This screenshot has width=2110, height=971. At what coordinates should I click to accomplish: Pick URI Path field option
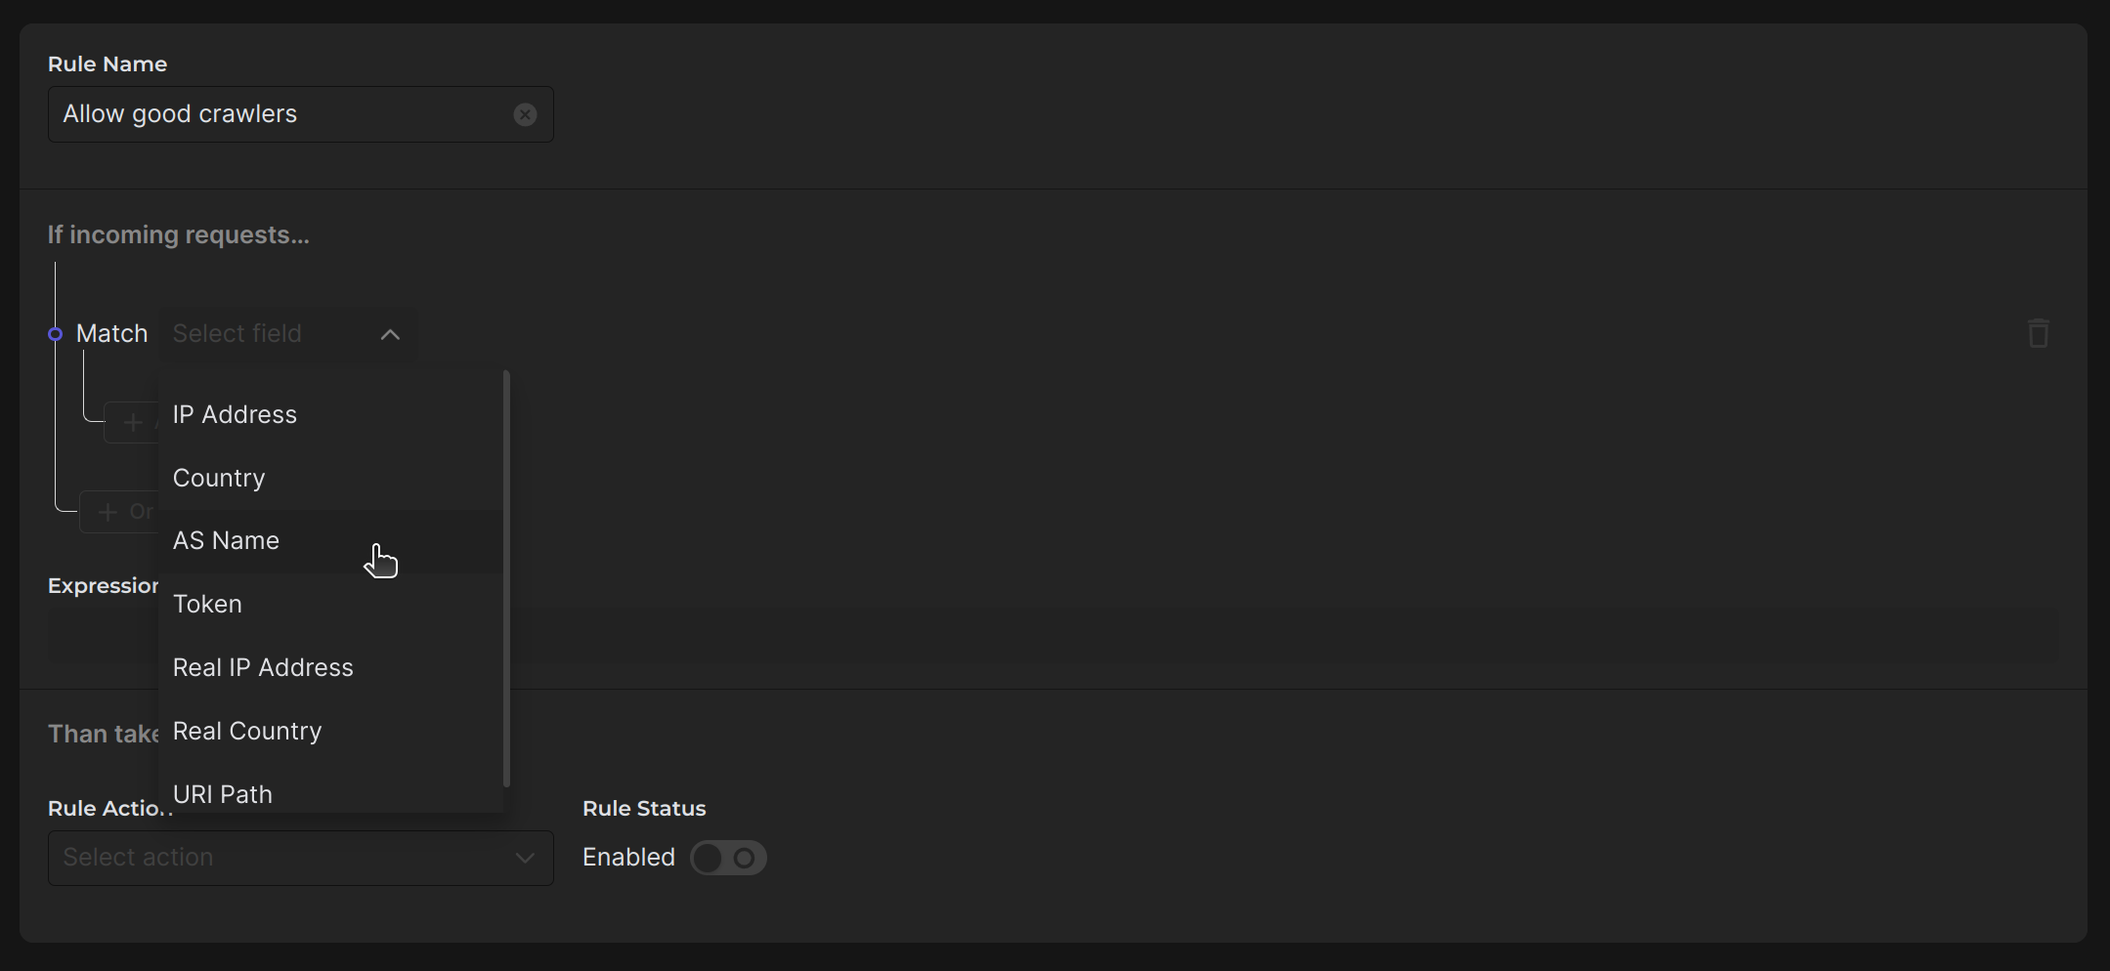(x=223, y=794)
